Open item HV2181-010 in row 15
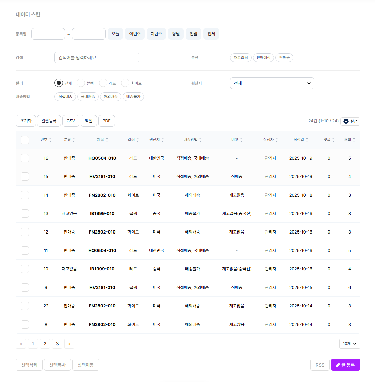Image resolution: width=375 pixels, height=382 pixels. pos(102,177)
